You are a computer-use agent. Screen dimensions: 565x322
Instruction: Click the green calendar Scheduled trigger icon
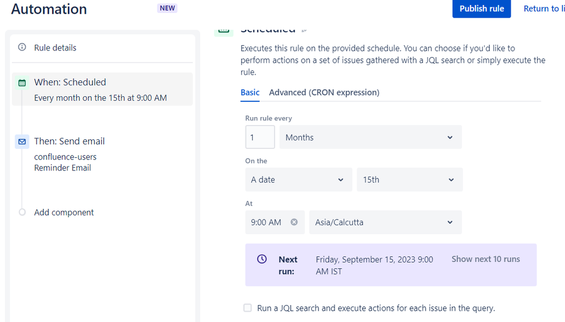(22, 83)
